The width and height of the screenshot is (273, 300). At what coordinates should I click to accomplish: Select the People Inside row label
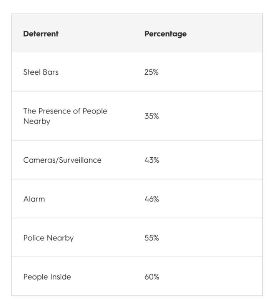(x=47, y=277)
